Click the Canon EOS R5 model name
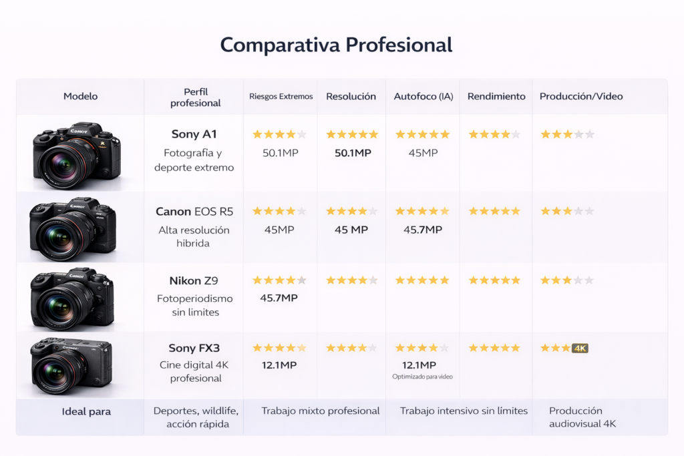 [194, 212]
